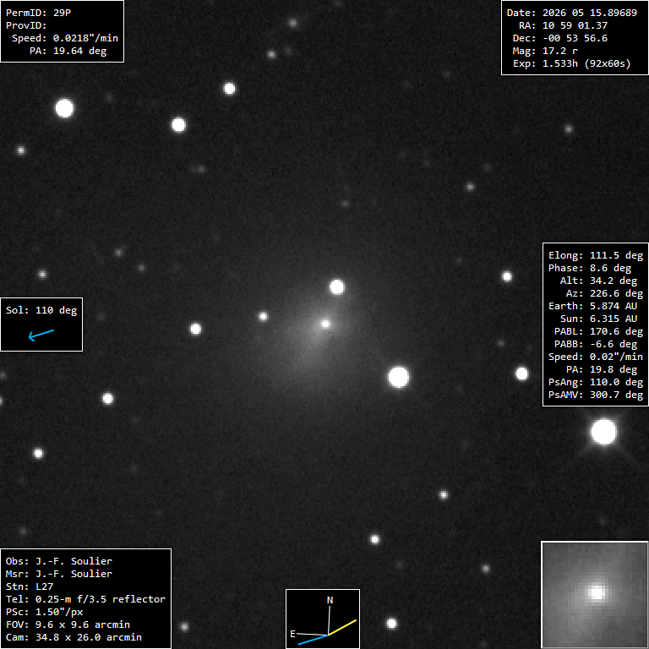Click the FOV: 9.6 x 9.6 arcmin line
The height and width of the screenshot is (649, 649).
68,624
